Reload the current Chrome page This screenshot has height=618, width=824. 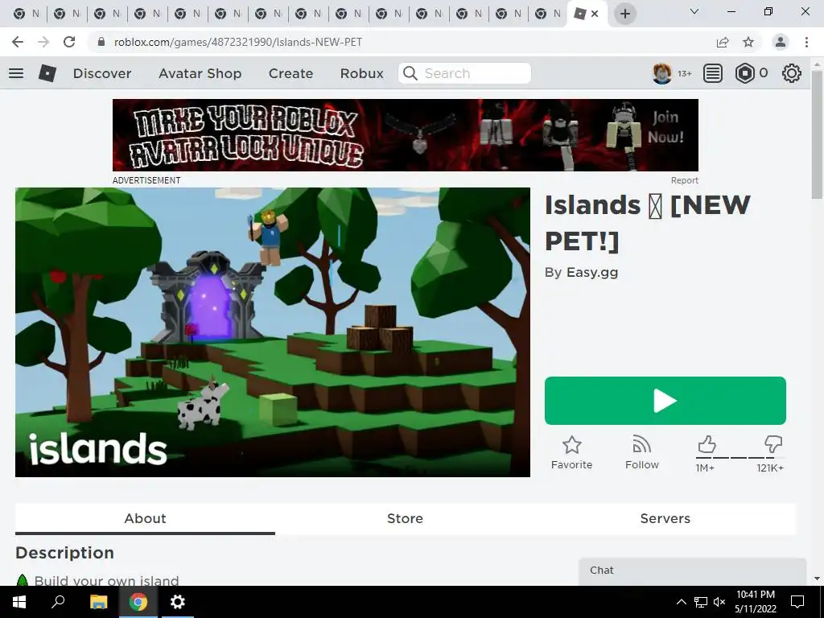(69, 42)
